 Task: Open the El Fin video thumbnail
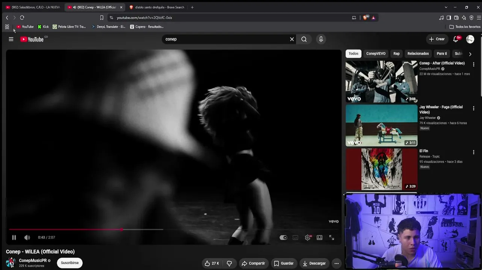pos(381,169)
